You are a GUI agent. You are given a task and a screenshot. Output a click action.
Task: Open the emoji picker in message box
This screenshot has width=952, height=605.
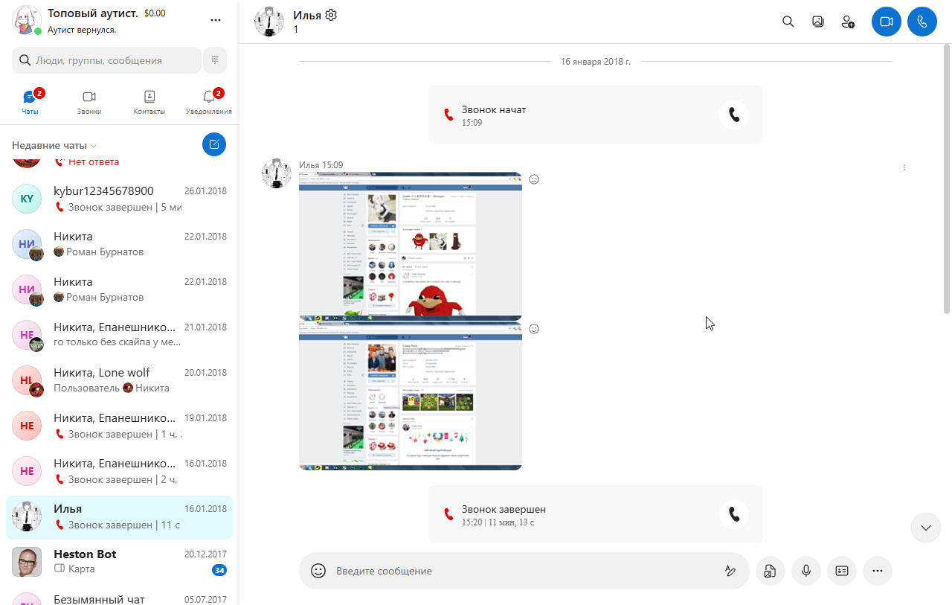(x=318, y=571)
